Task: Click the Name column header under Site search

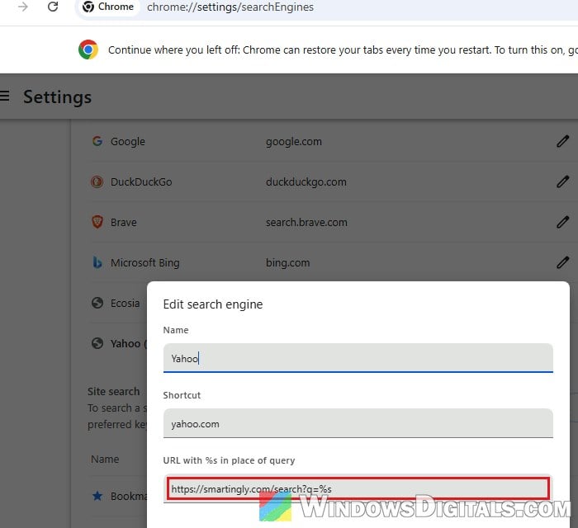Action: pos(105,460)
